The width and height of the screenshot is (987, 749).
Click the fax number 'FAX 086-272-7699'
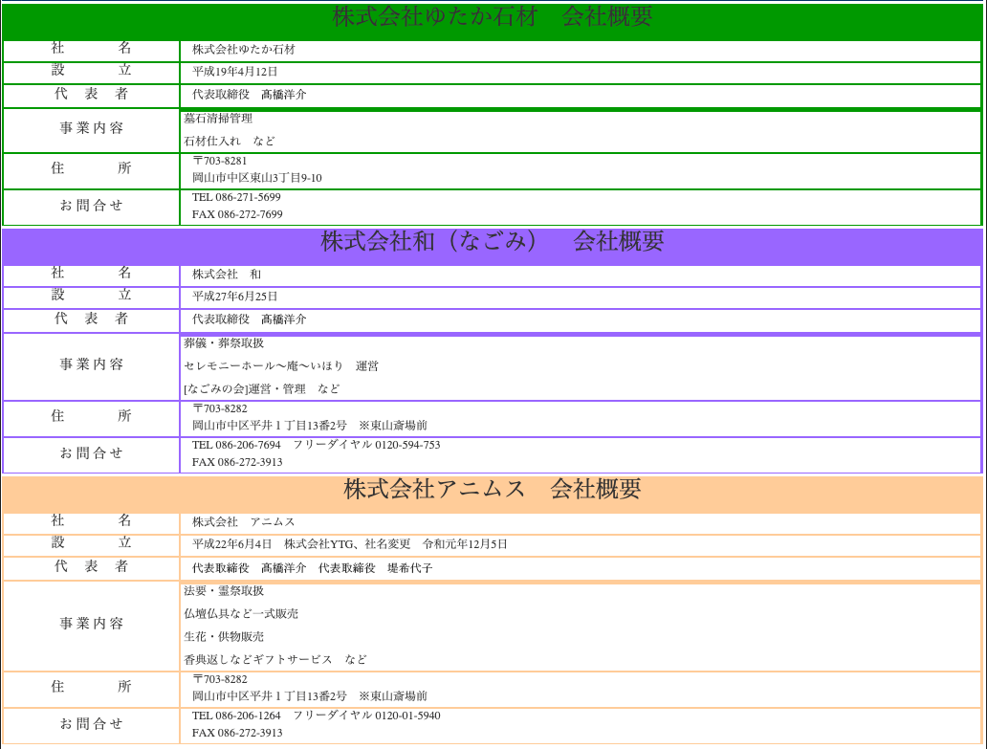click(x=237, y=214)
